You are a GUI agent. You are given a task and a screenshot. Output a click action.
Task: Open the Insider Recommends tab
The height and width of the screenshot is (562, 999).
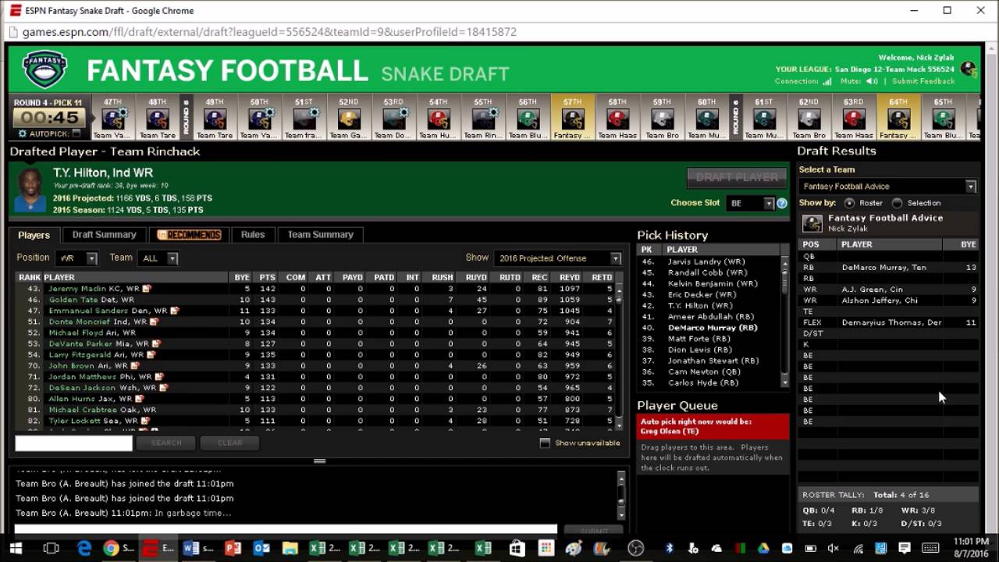click(189, 235)
